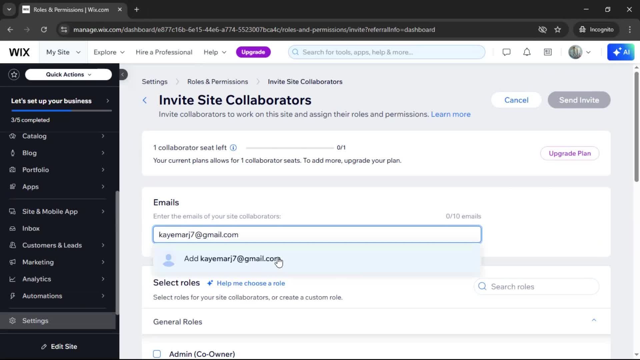Viewport: 640px width, 360px height.
Task: Click Hire a Professional link
Action: click(164, 52)
